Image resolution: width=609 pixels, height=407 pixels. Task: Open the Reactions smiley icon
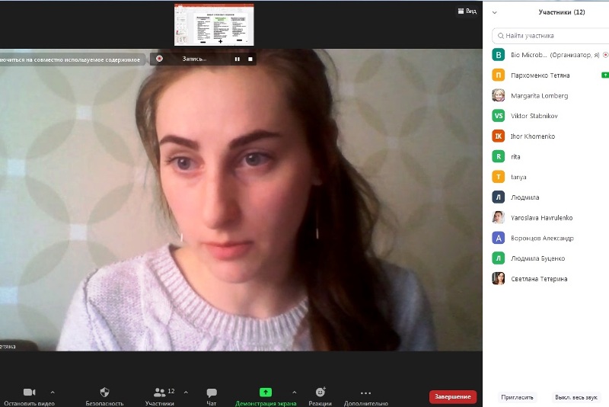tap(320, 392)
